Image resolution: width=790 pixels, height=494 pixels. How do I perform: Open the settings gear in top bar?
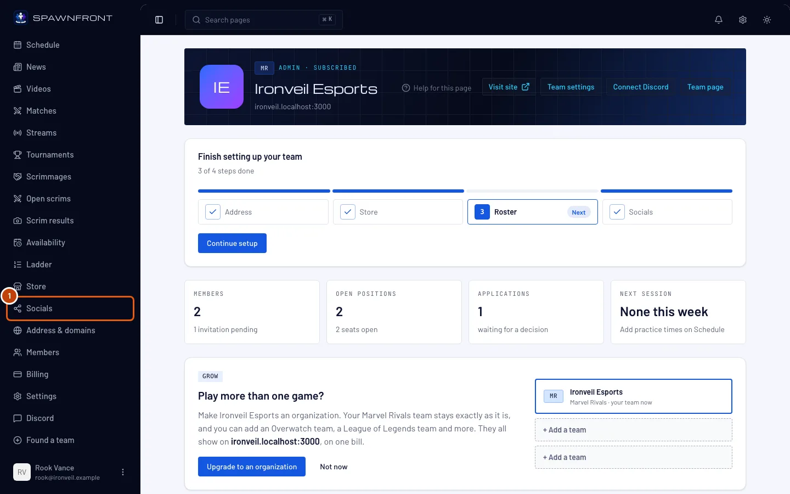743,20
